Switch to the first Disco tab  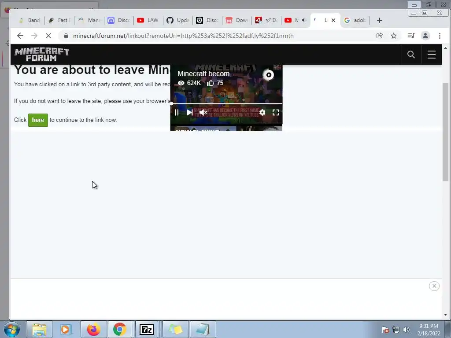[118, 20]
